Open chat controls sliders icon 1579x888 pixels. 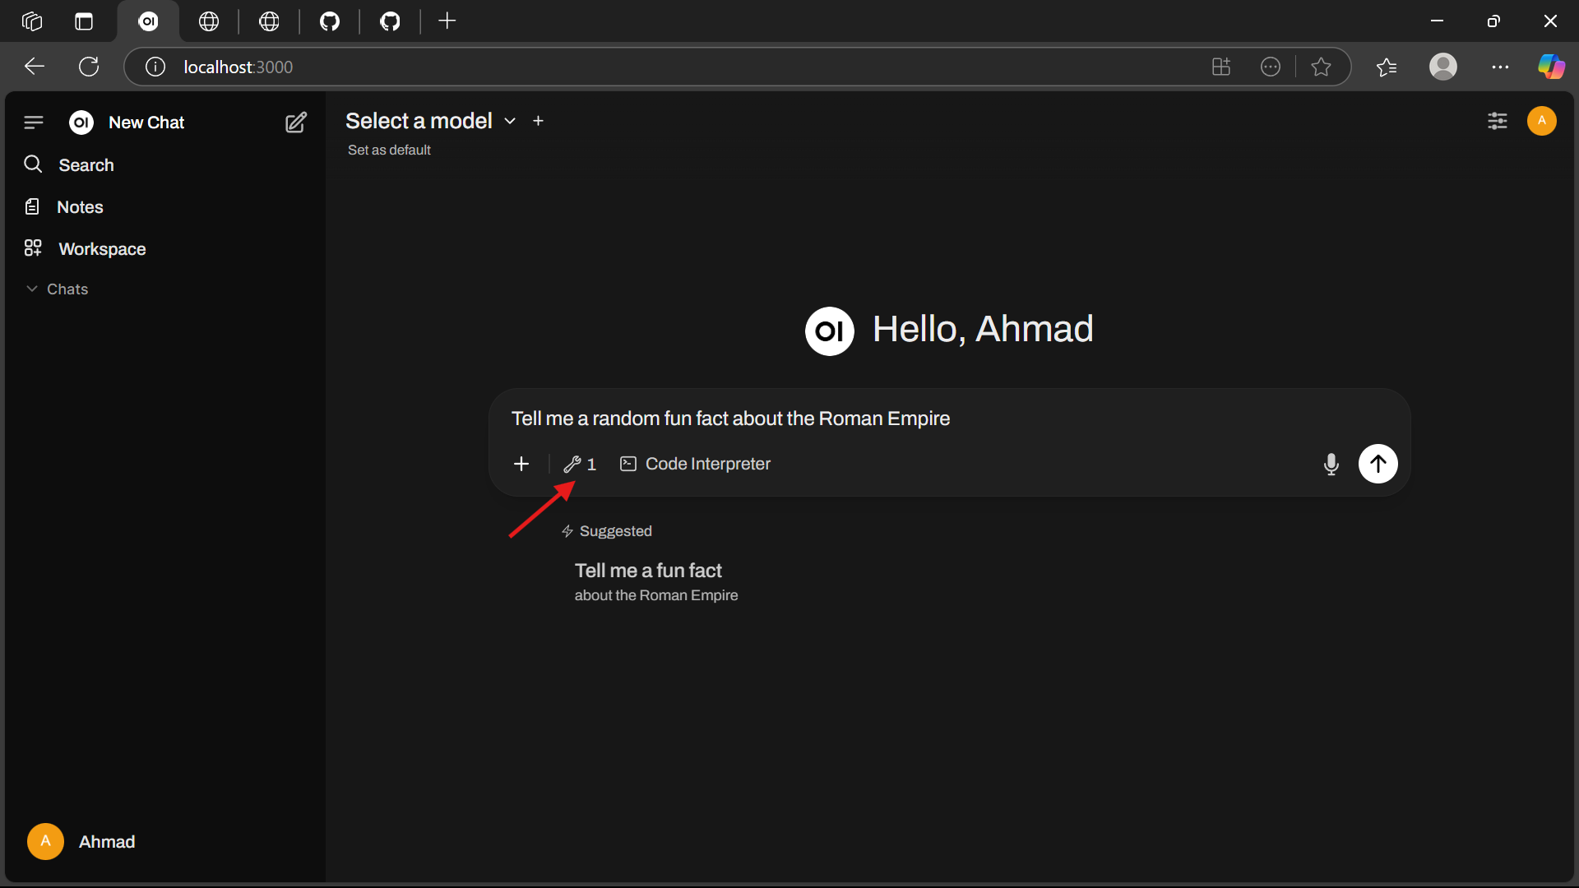tap(1498, 121)
